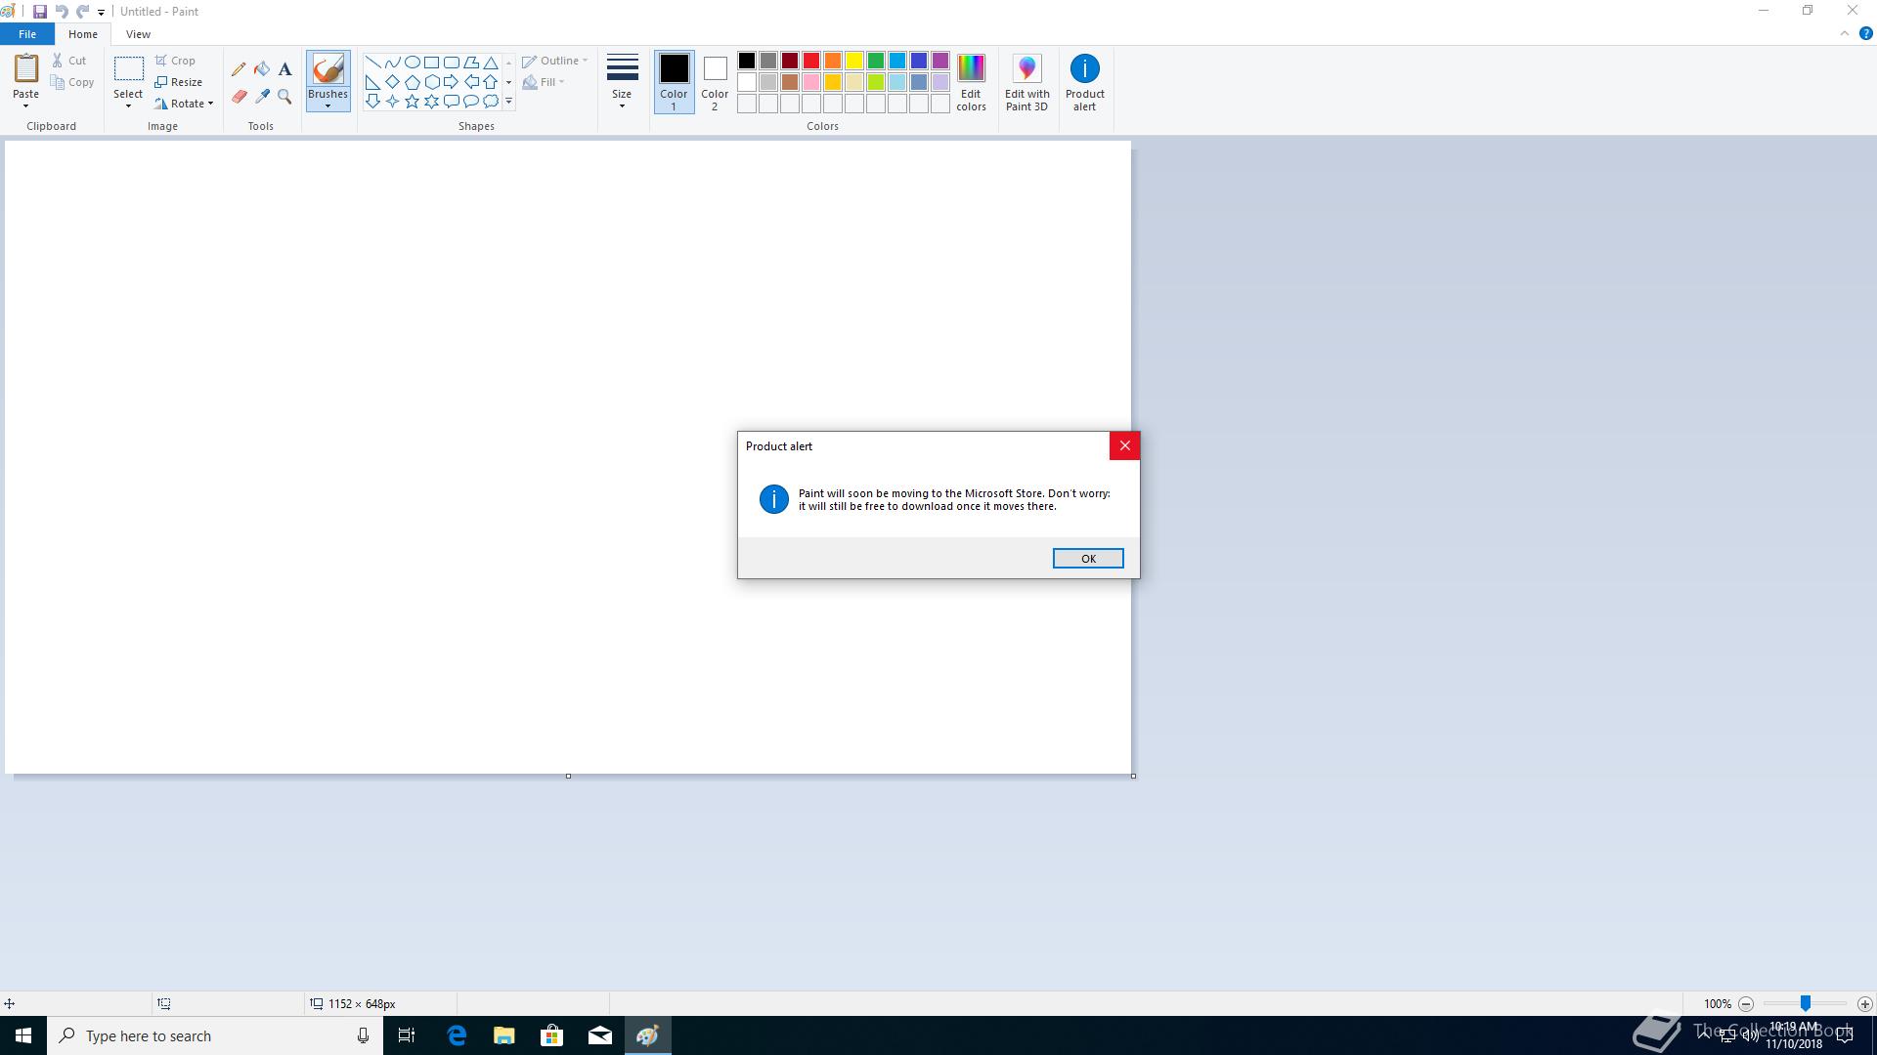Viewport: 1877px width, 1055px height.
Task: Pick the Diamond shape
Action: (x=392, y=82)
